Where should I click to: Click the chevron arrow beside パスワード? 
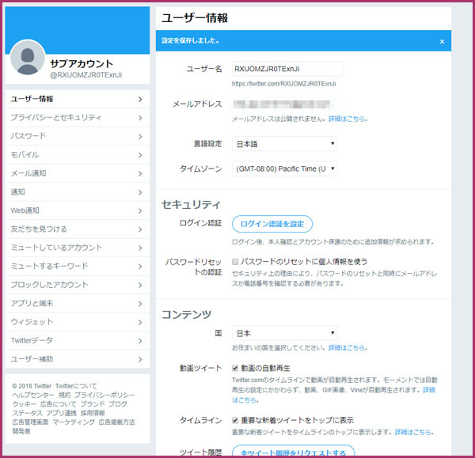coord(140,137)
